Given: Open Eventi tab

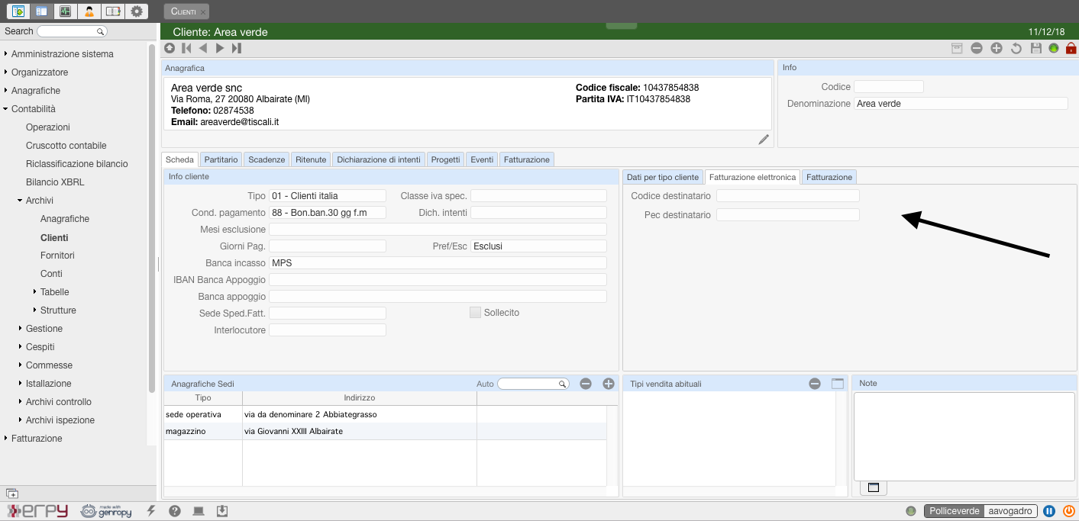Looking at the screenshot, I should 482,159.
